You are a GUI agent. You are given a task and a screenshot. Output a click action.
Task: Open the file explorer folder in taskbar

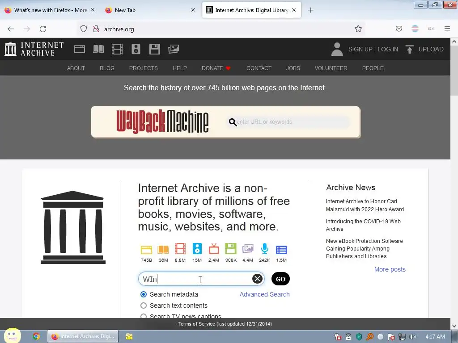coord(129,336)
